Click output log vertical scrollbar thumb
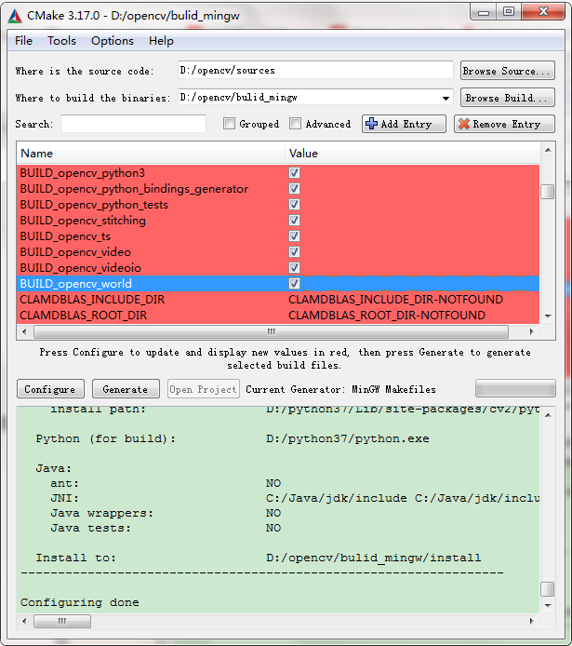 click(548, 589)
